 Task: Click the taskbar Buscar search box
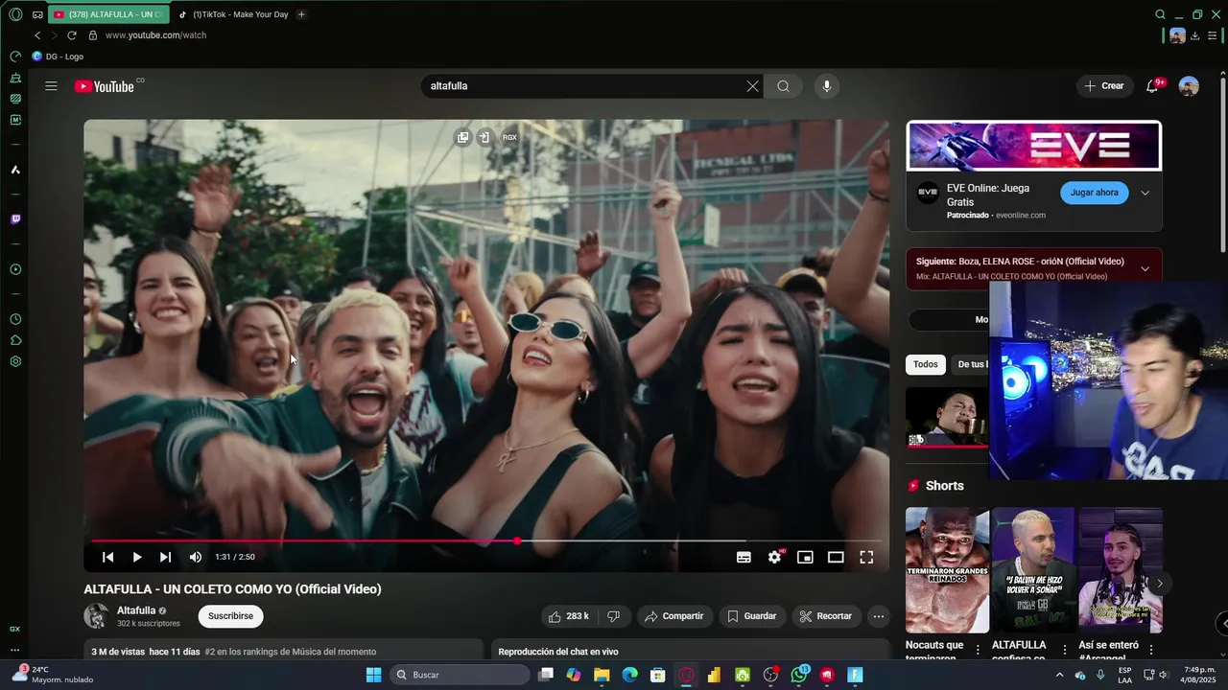(460, 675)
